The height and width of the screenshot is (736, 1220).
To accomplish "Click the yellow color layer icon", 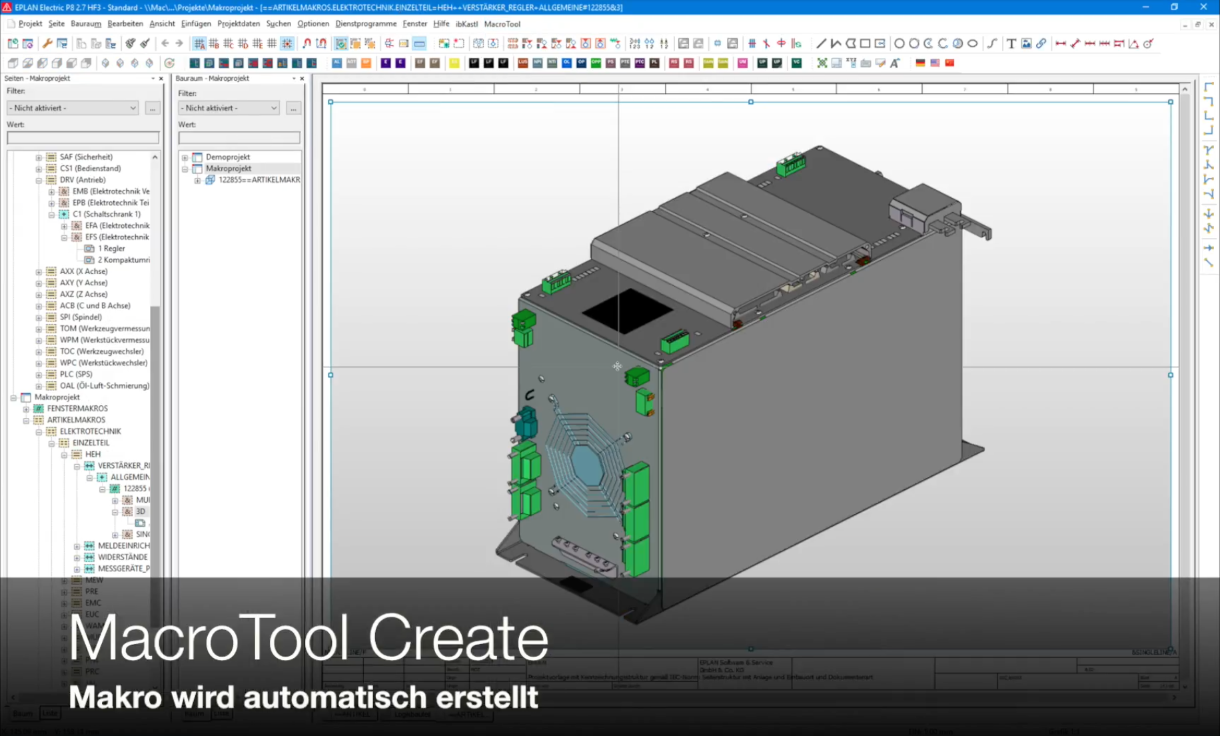I will [x=454, y=63].
